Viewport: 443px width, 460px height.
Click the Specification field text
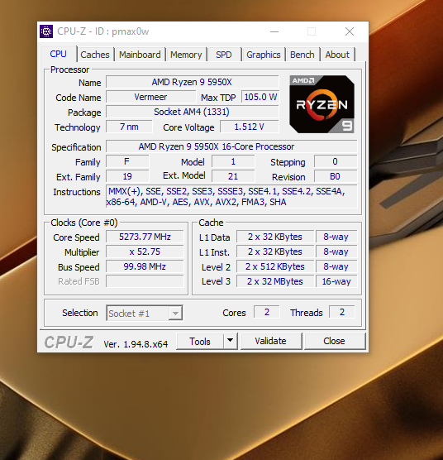point(231,146)
